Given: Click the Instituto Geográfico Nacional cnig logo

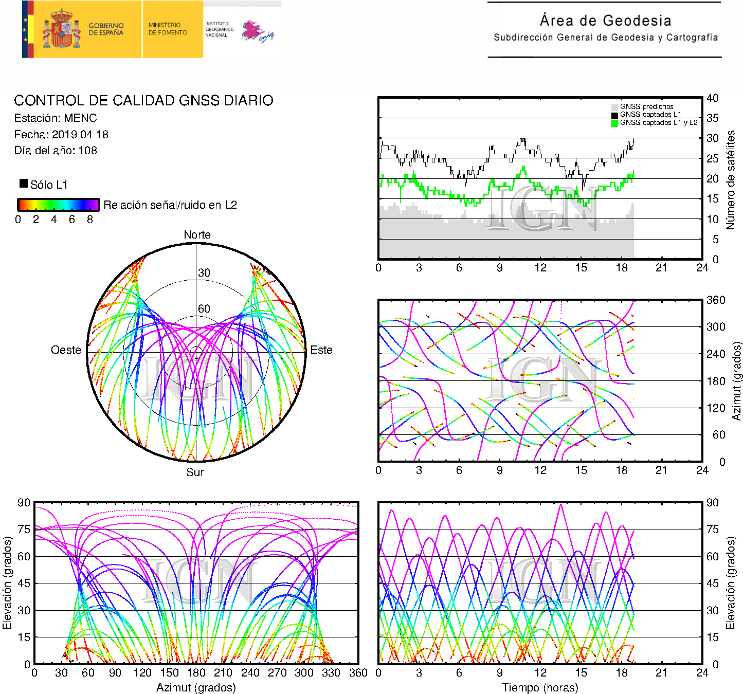Looking at the screenshot, I should tap(240, 31).
